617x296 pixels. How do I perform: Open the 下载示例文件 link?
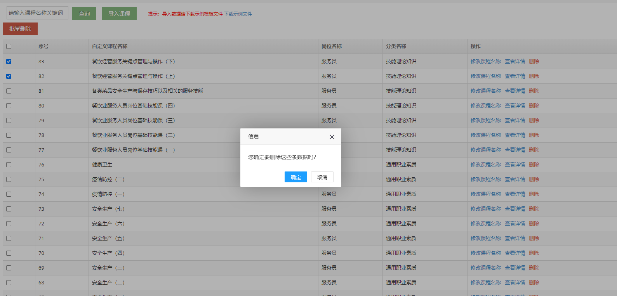pos(238,14)
